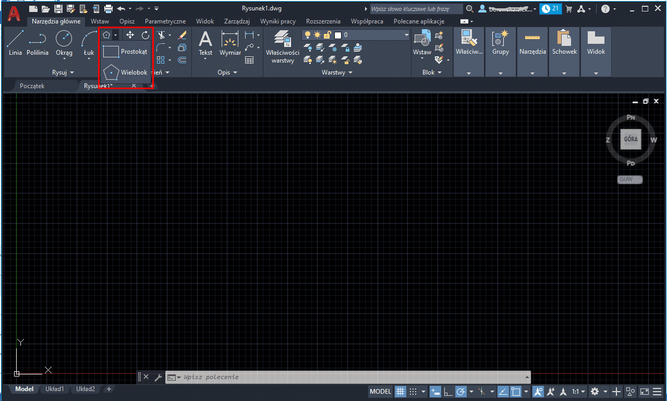Click the Trim scissors icon
The height and width of the screenshot is (401, 667).
coord(162,35)
